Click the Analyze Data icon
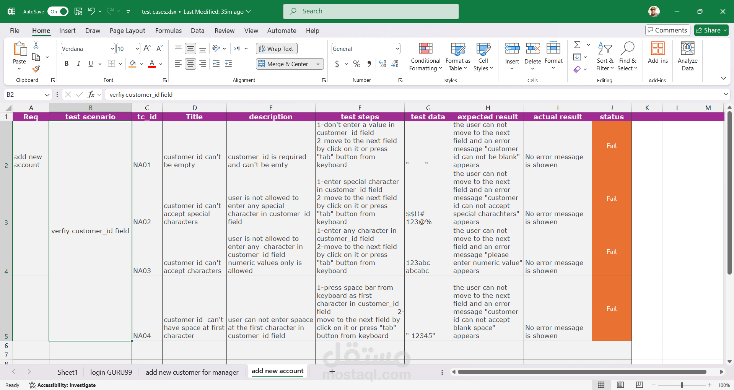734x390 pixels. point(687,57)
